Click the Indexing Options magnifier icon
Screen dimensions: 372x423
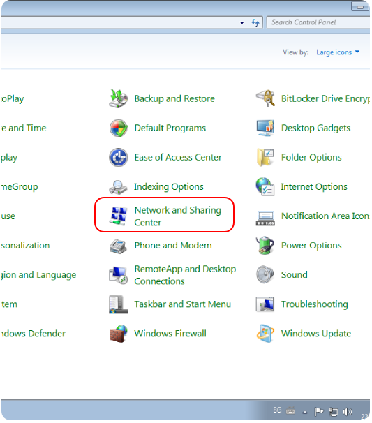click(118, 187)
